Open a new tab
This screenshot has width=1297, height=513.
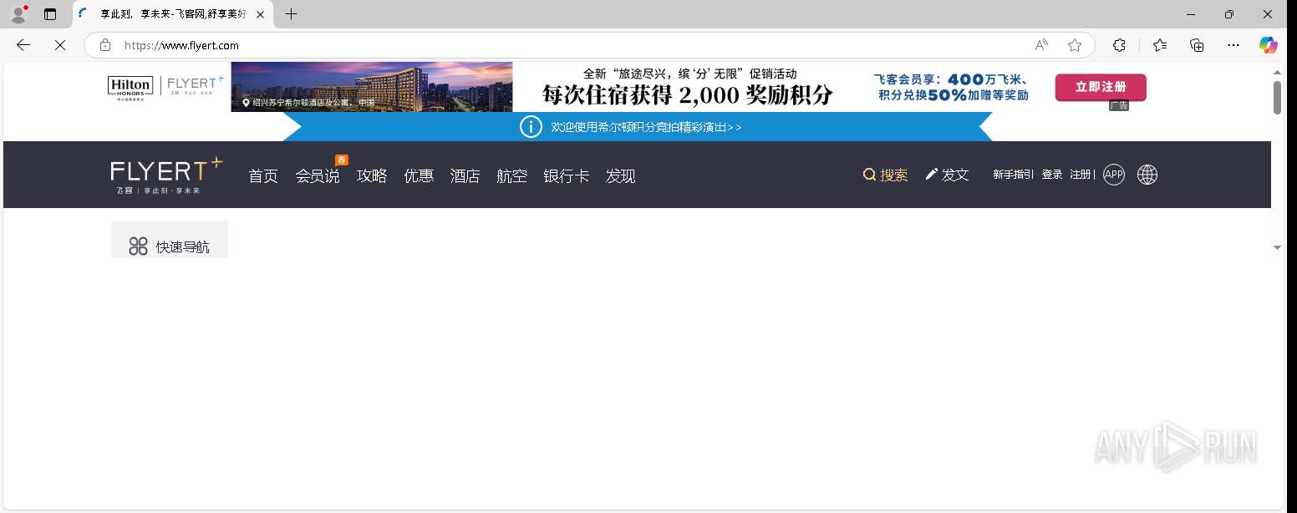click(291, 14)
